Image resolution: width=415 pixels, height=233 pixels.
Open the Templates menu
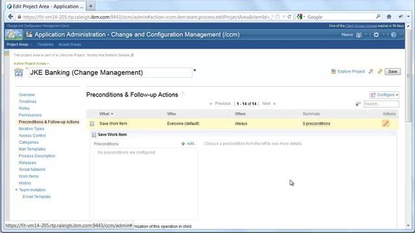pos(45,45)
